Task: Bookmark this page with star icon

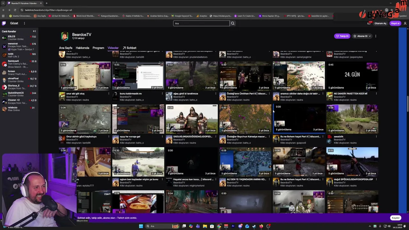Action: click(392, 10)
